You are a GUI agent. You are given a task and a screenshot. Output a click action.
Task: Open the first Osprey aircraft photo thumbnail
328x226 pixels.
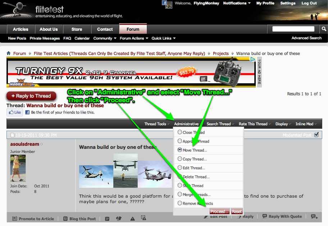(96, 176)
